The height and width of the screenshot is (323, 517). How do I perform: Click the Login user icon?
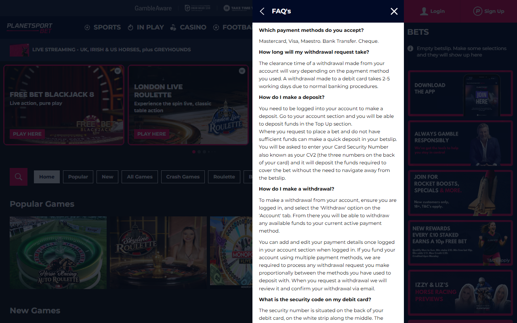(424, 11)
